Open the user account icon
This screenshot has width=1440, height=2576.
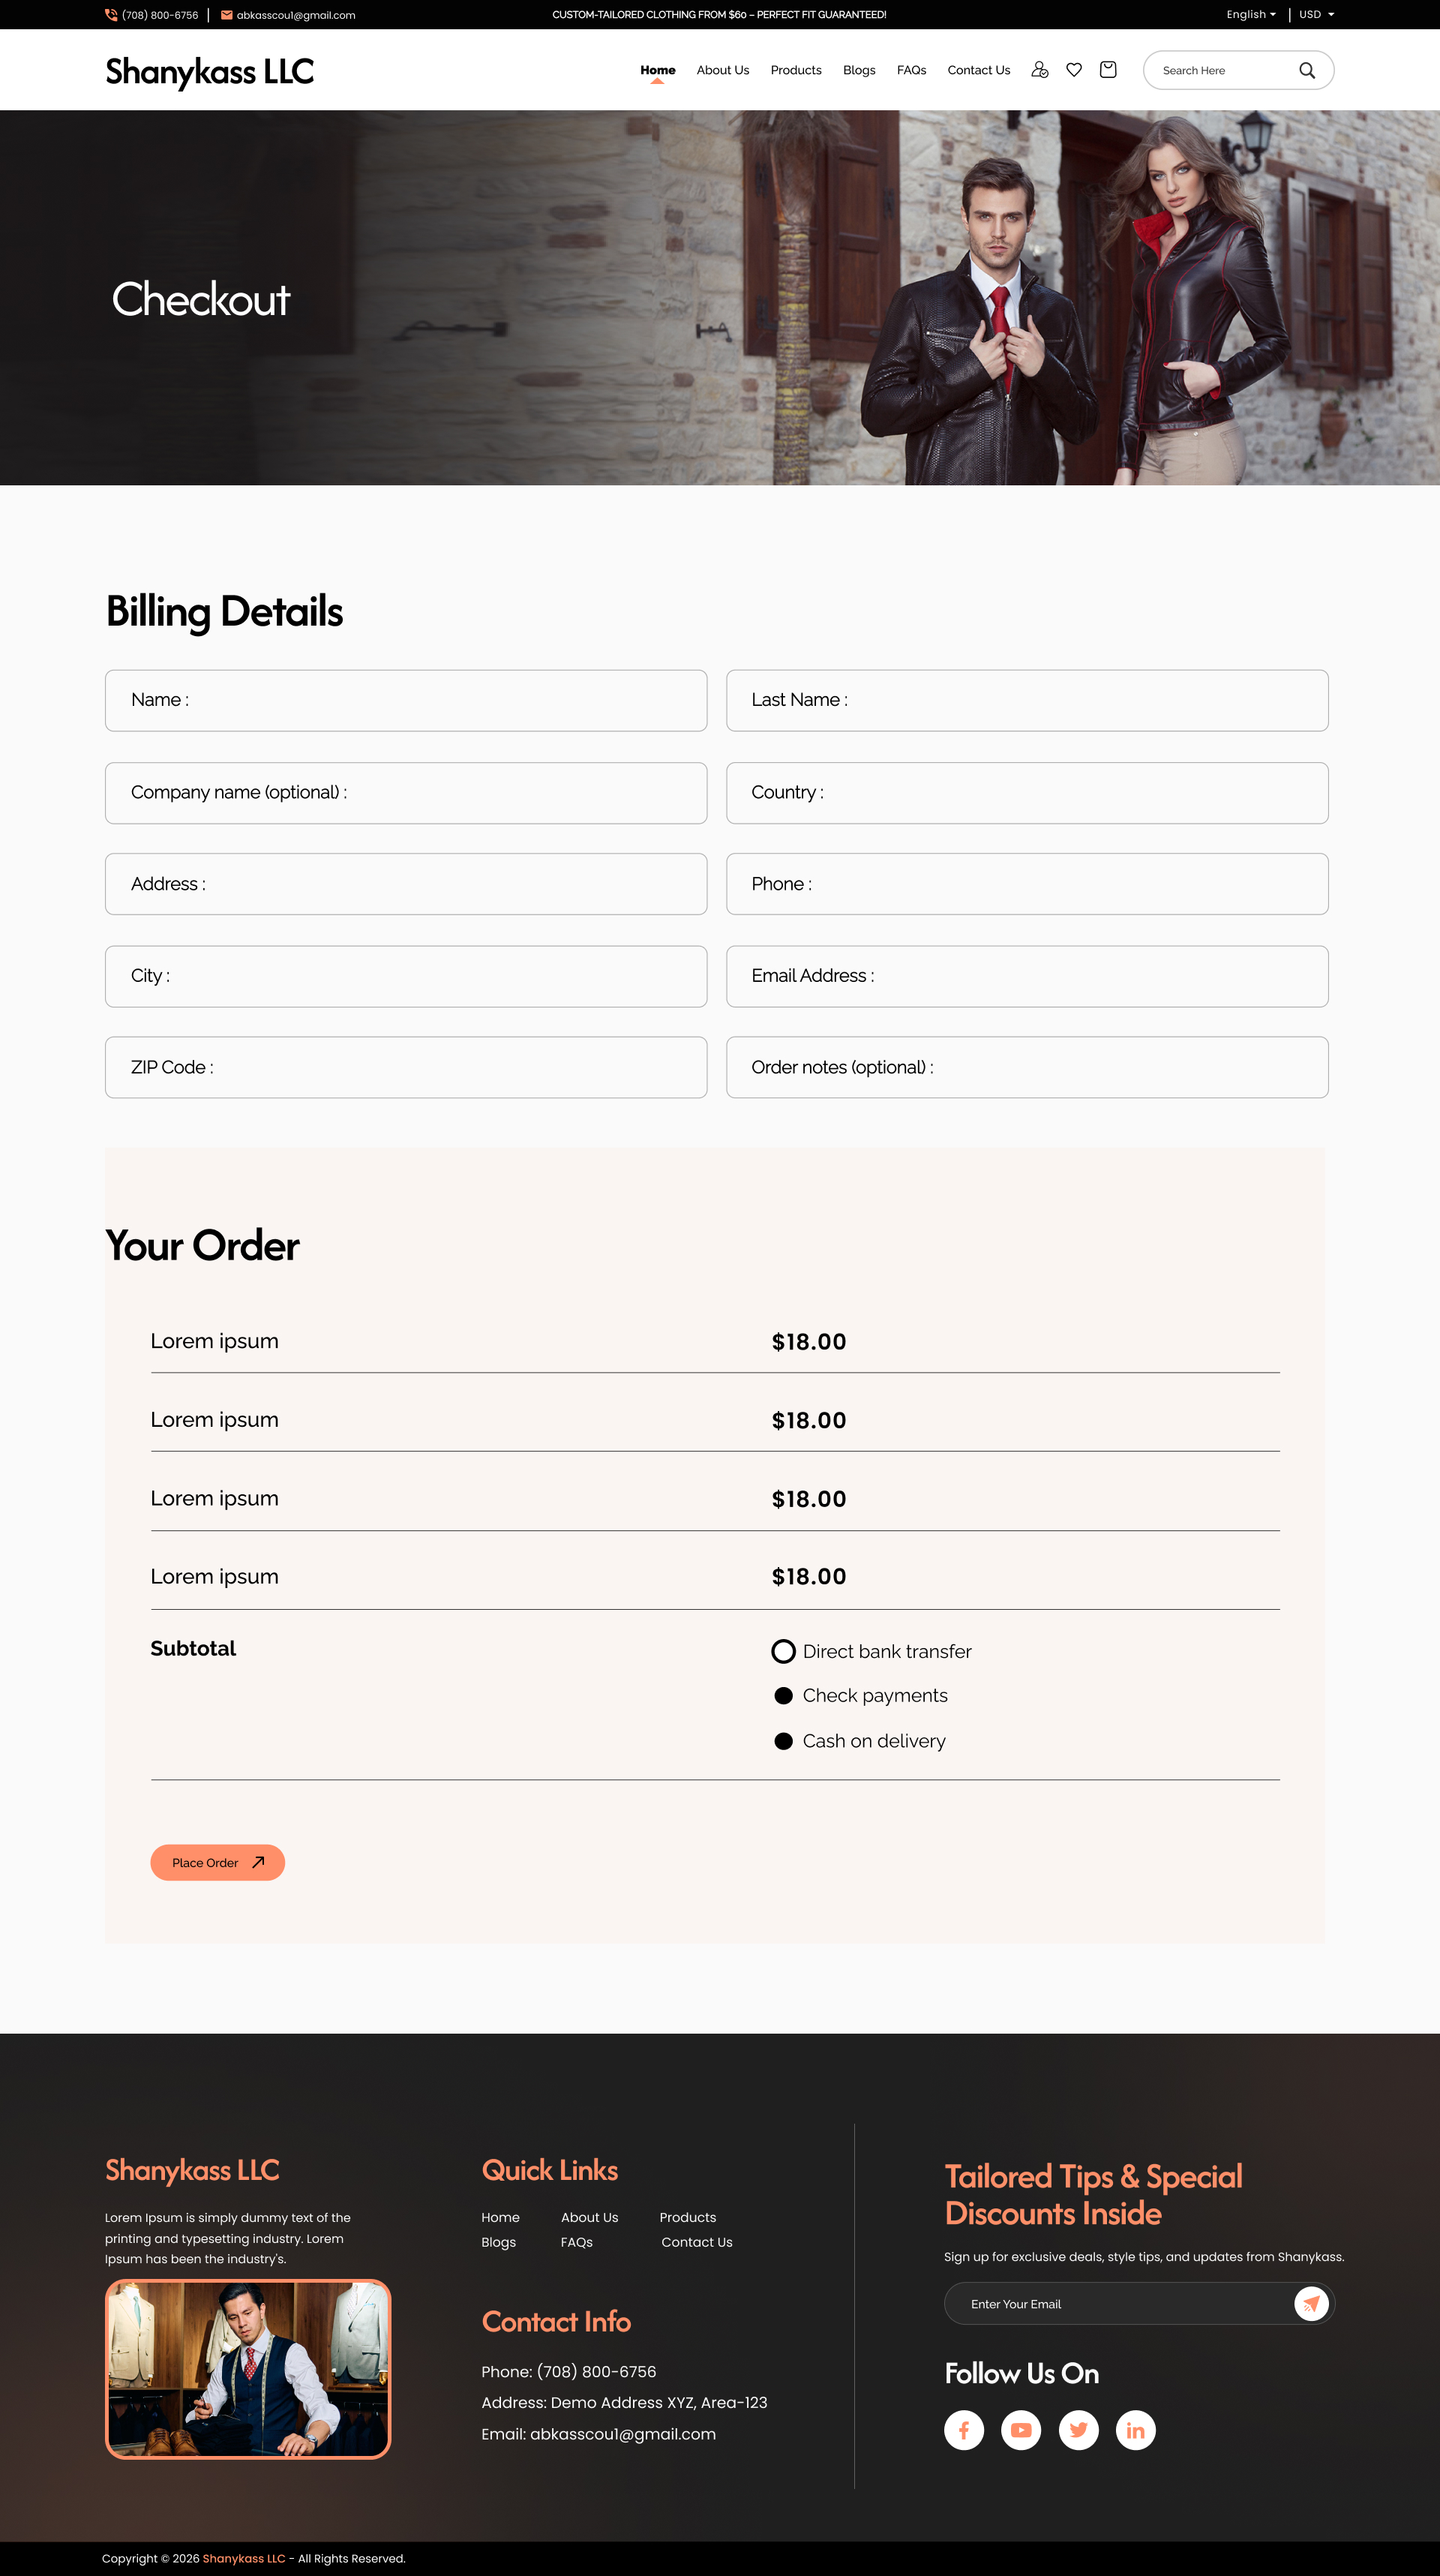(x=1040, y=70)
